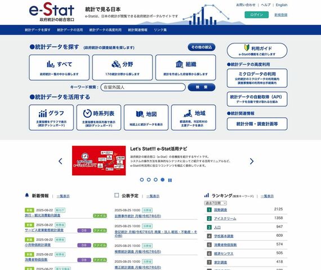Viewport: 321px width, 270px height.
Task: Open 消費者物価指数 link under 新着情報
Action: (36, 259)
